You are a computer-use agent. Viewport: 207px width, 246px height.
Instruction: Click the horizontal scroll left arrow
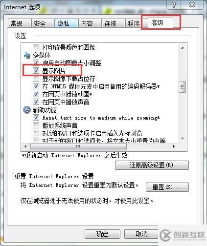(x=25, y=146)
